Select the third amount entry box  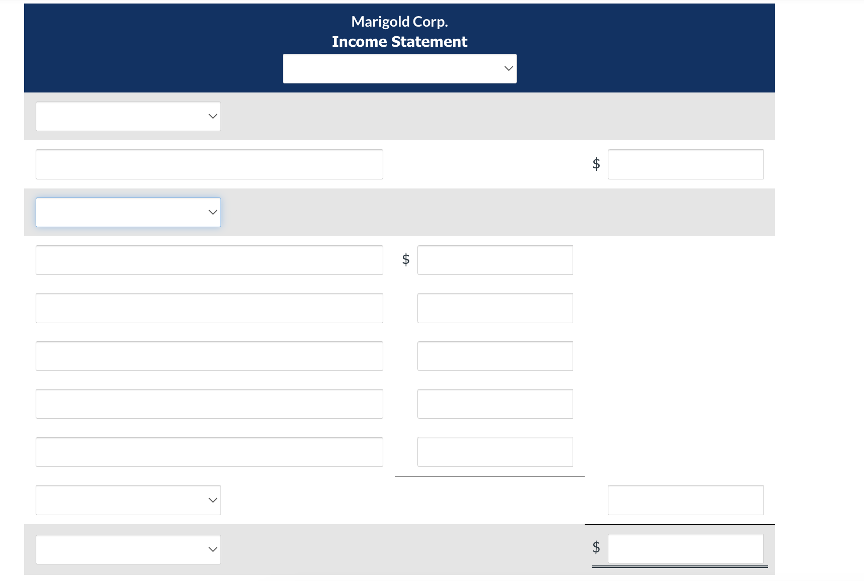point(495,356)
